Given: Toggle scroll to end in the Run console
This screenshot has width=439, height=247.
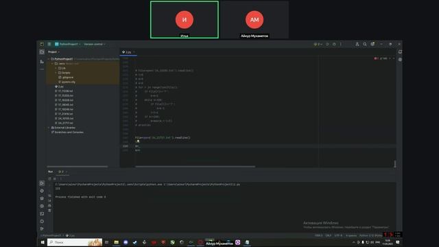Looking at the screenshot, I should point(49,200).
